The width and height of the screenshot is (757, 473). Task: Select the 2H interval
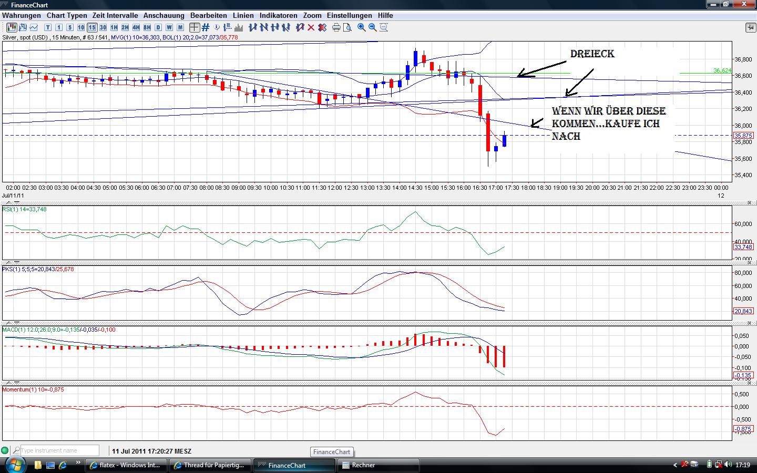coord(125,27)
